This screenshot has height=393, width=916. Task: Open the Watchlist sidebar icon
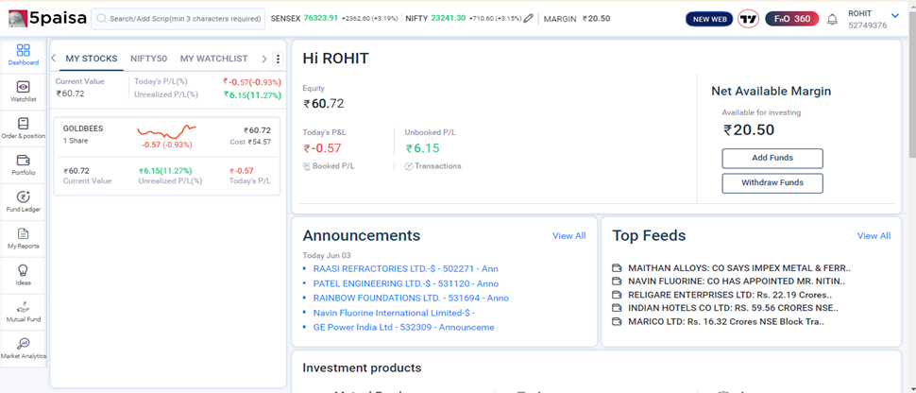coord(24,87)
